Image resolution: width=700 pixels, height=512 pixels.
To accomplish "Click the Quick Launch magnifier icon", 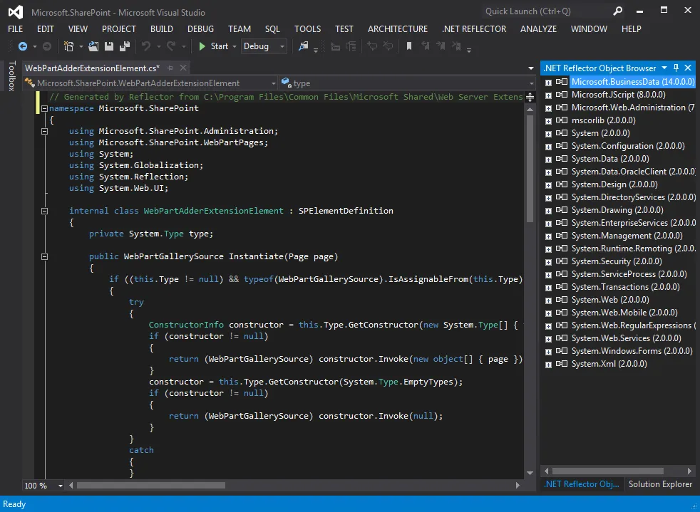I will point(618,11).
